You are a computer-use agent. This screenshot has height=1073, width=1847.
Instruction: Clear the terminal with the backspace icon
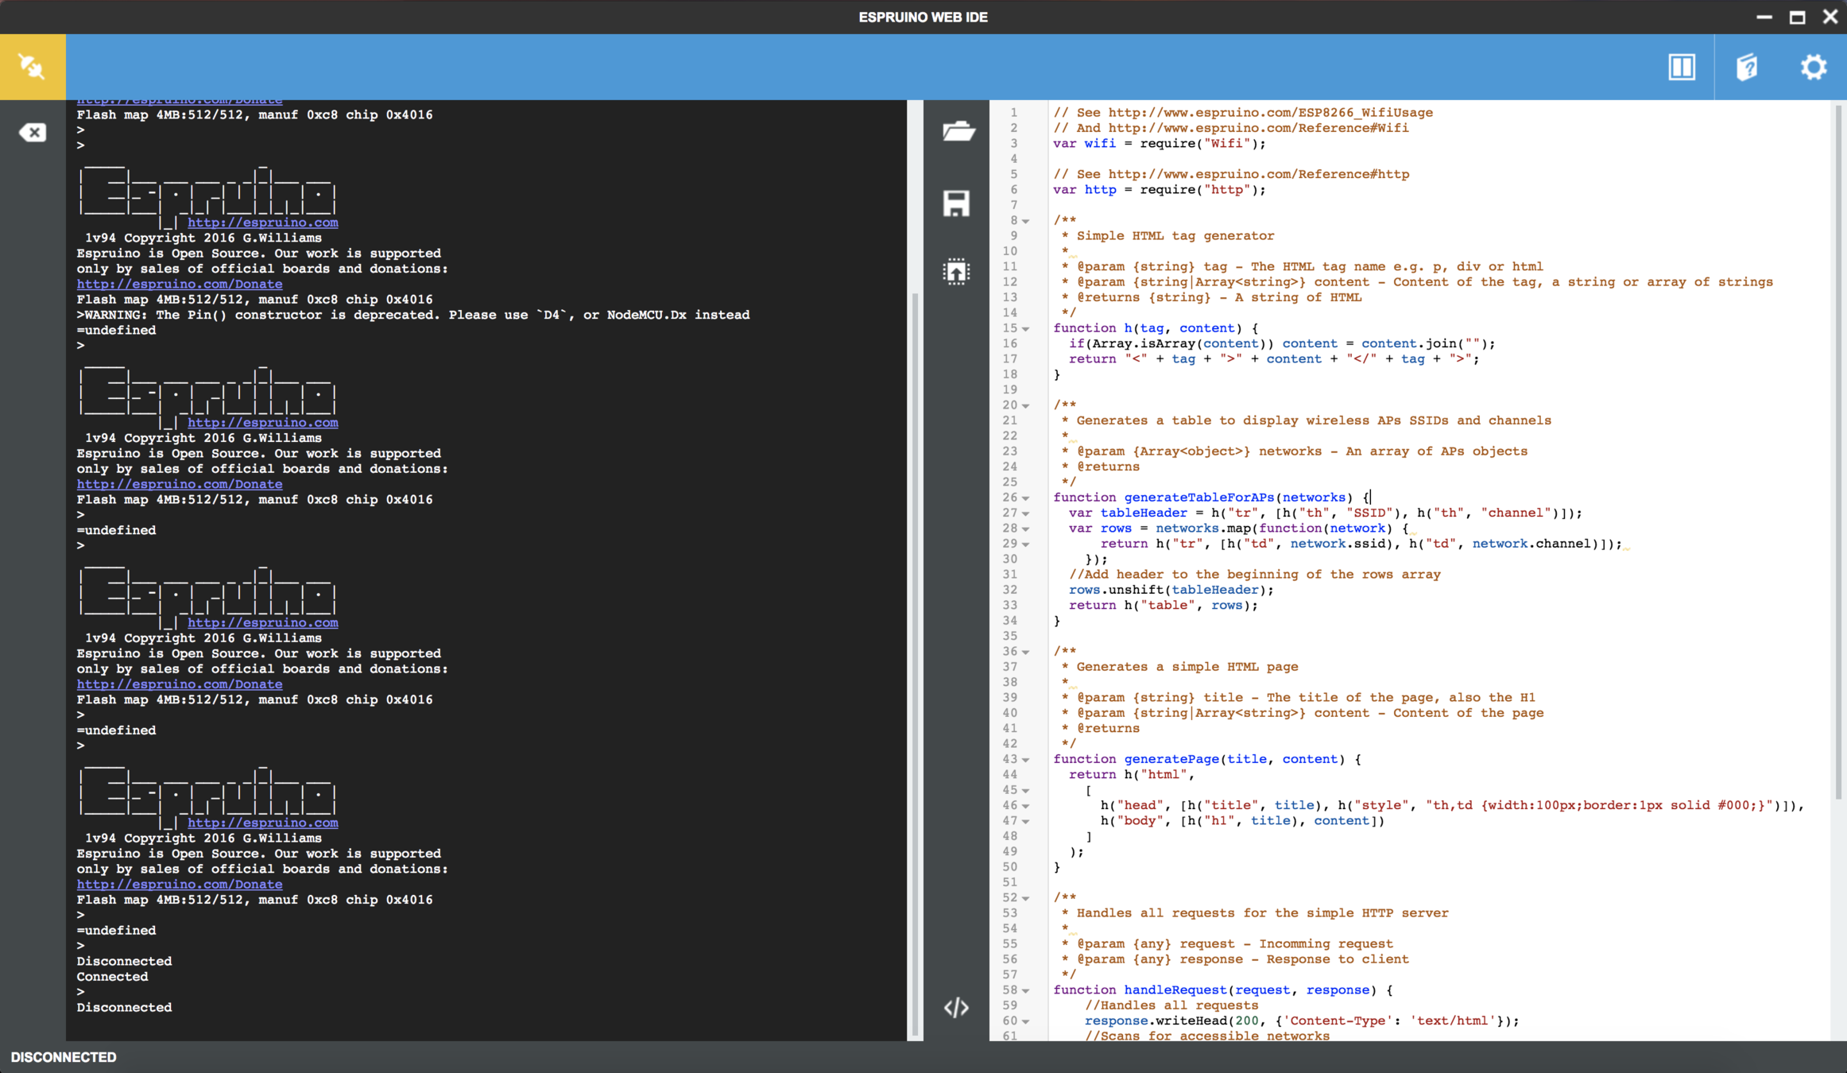pos(33,132)
